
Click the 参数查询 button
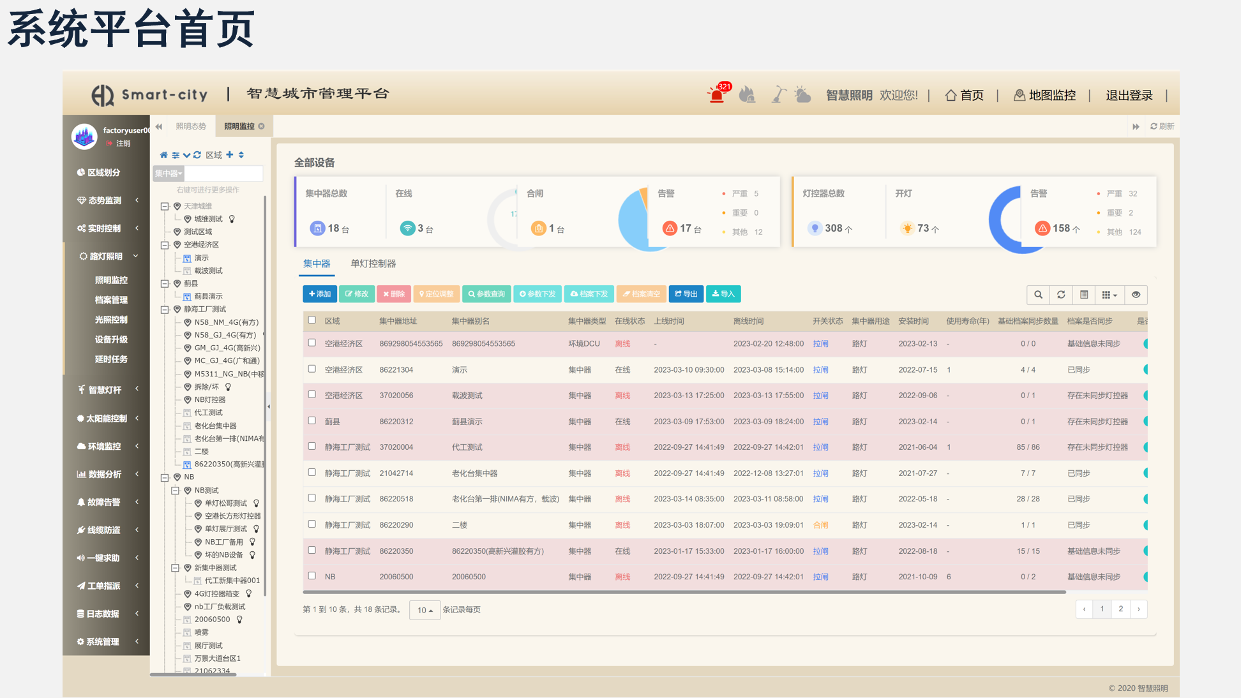pos(486,294)
